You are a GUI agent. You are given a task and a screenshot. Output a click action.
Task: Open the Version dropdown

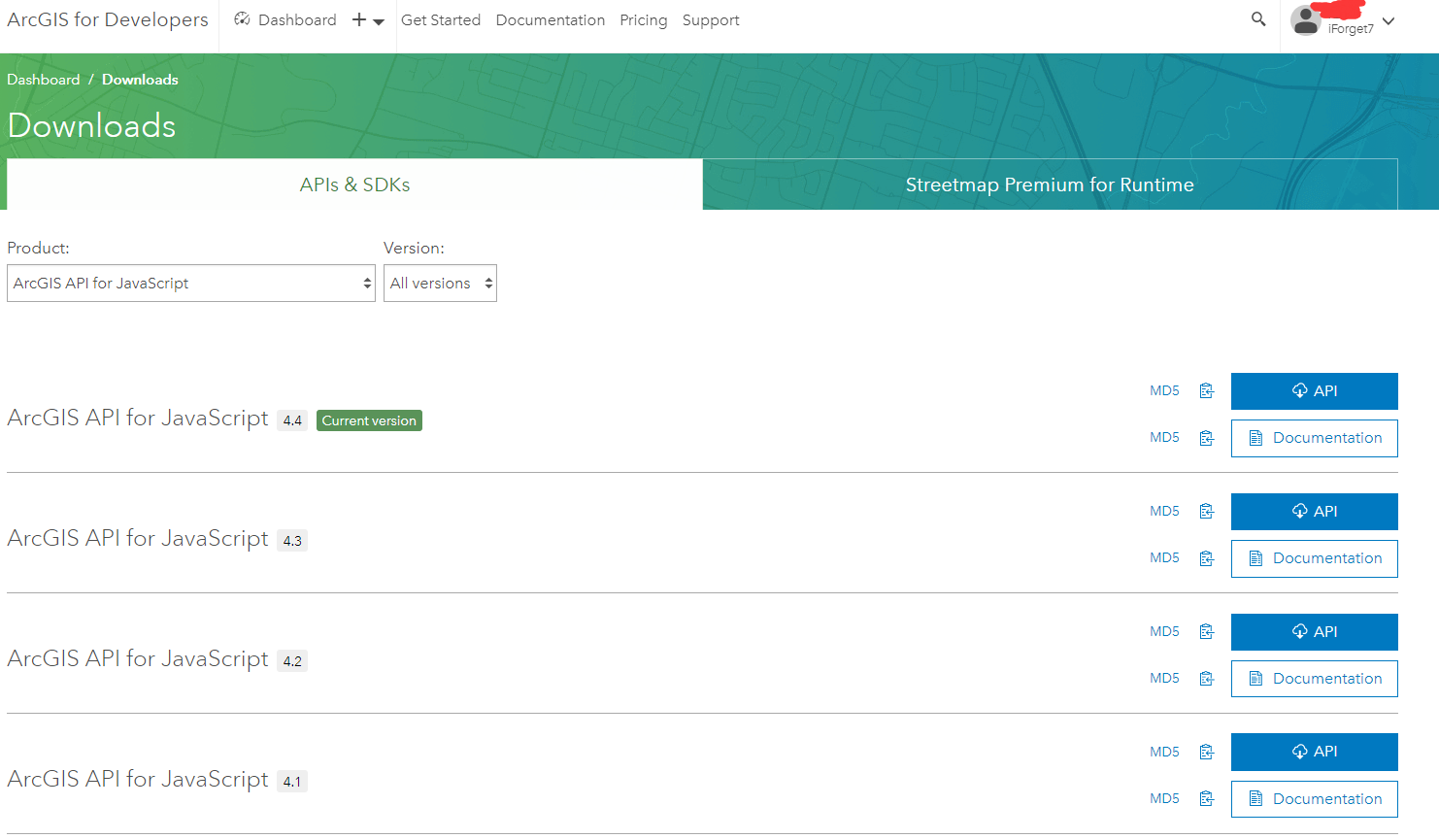click(x=440, y=284)
